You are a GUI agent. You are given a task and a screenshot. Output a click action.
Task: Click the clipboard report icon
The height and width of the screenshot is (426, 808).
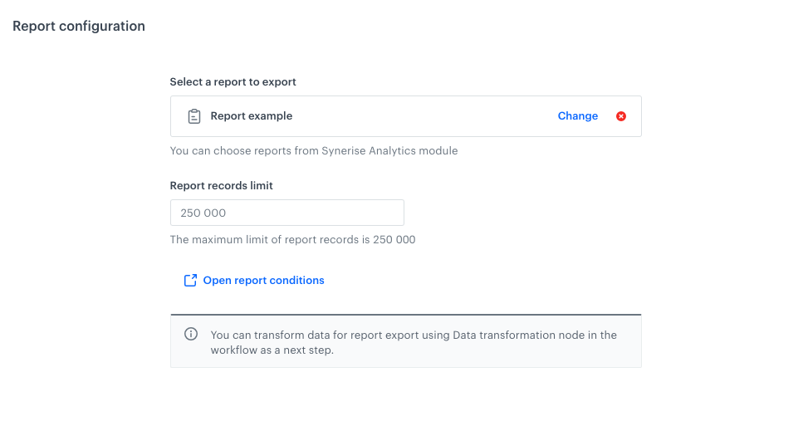(193, 116)
